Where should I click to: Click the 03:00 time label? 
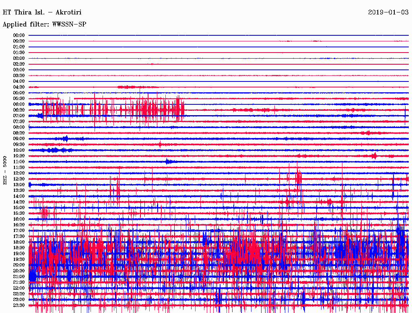point(19,70)
